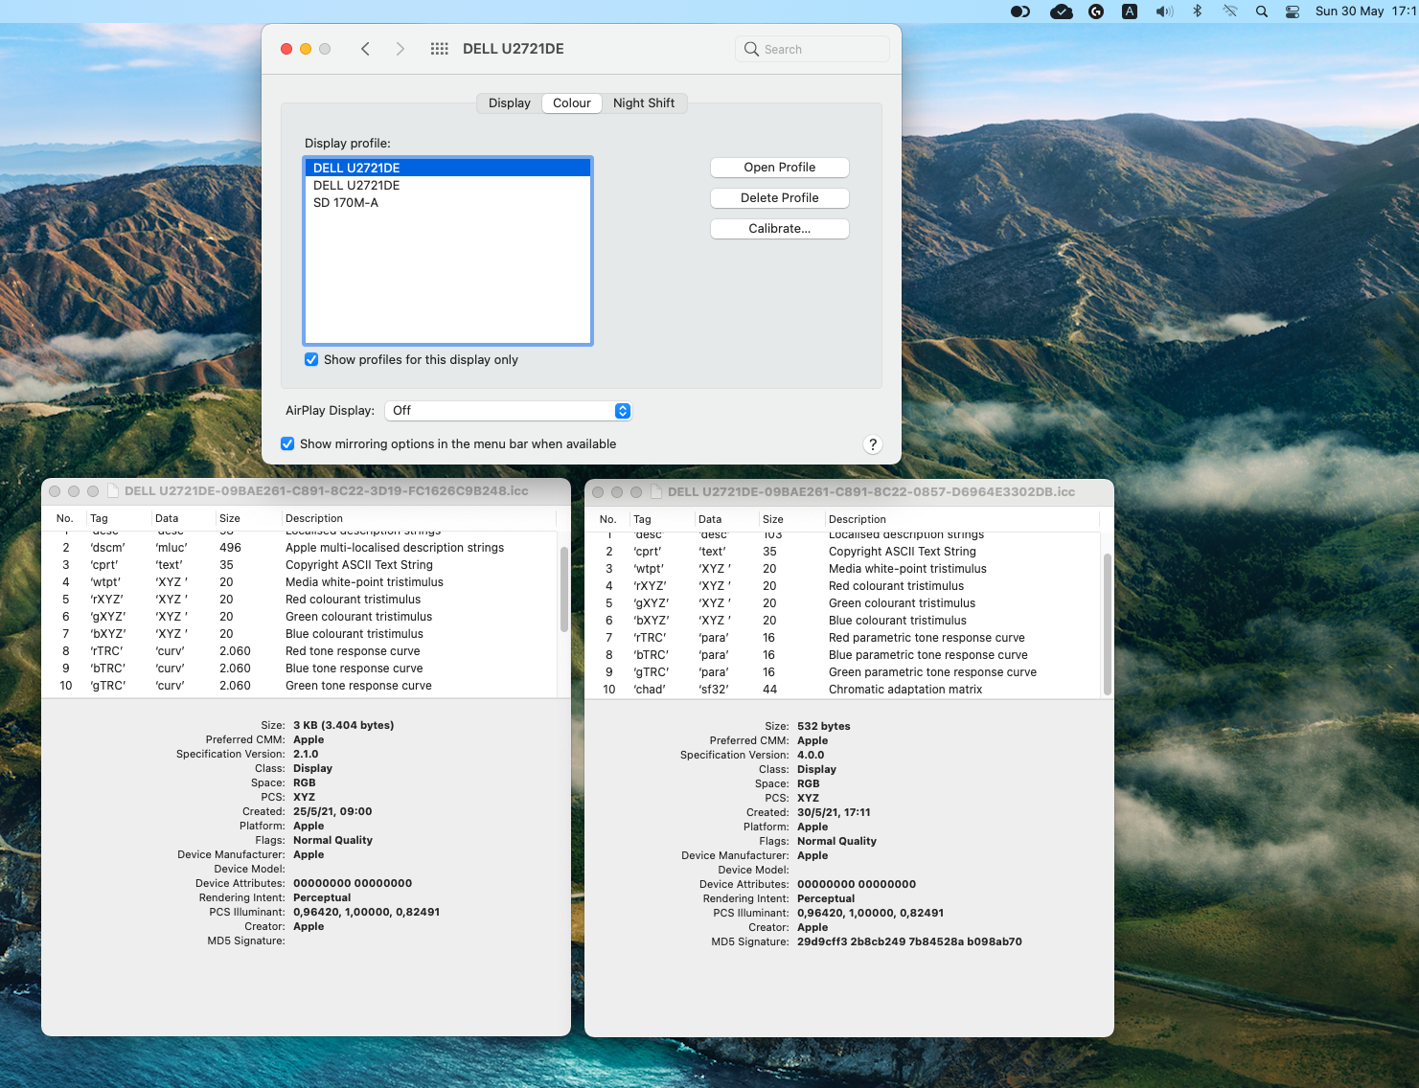Click the Spotlight magnifier in menu bar
The width and height of the screenshot is (1419, 1088).
(1262, 11)
